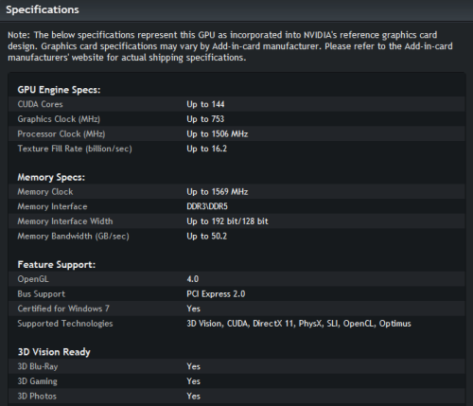Click the Feature Support heading
This screenshot has height=406, width=473.
[57, 264]
